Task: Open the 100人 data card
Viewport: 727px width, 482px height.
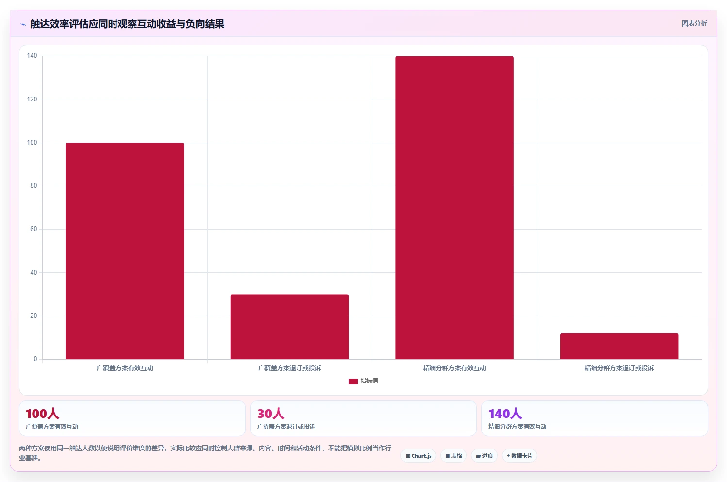Action: pos(132,418)
